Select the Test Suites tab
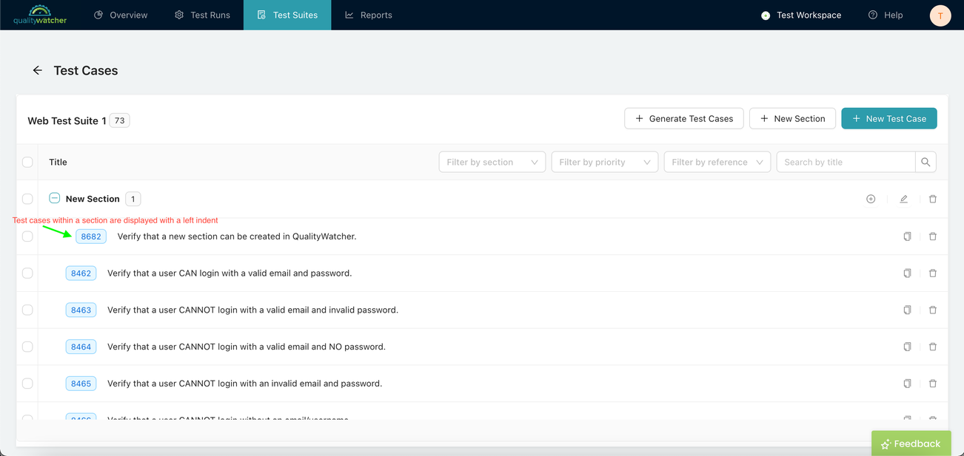 pos(287,15)
